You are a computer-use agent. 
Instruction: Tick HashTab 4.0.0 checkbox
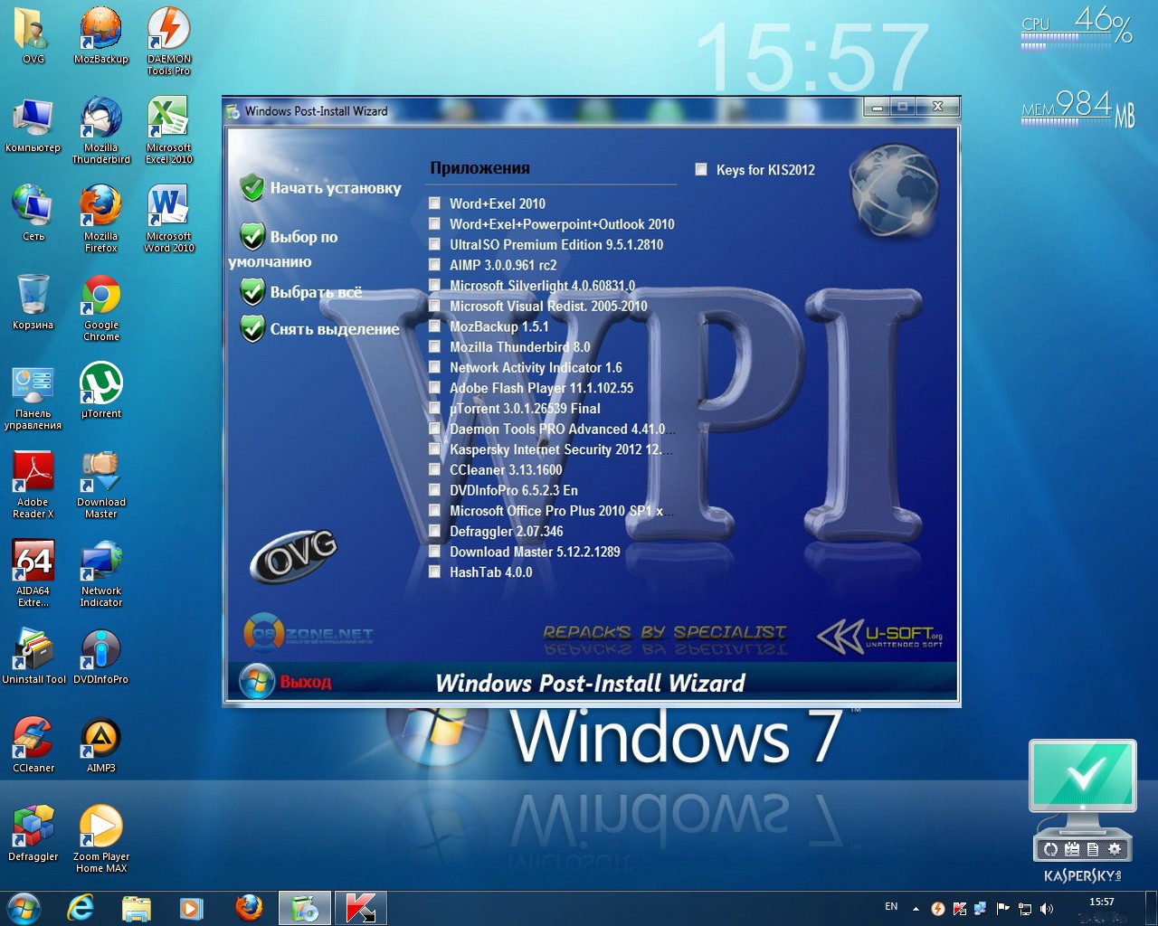[x=434, y=572]
